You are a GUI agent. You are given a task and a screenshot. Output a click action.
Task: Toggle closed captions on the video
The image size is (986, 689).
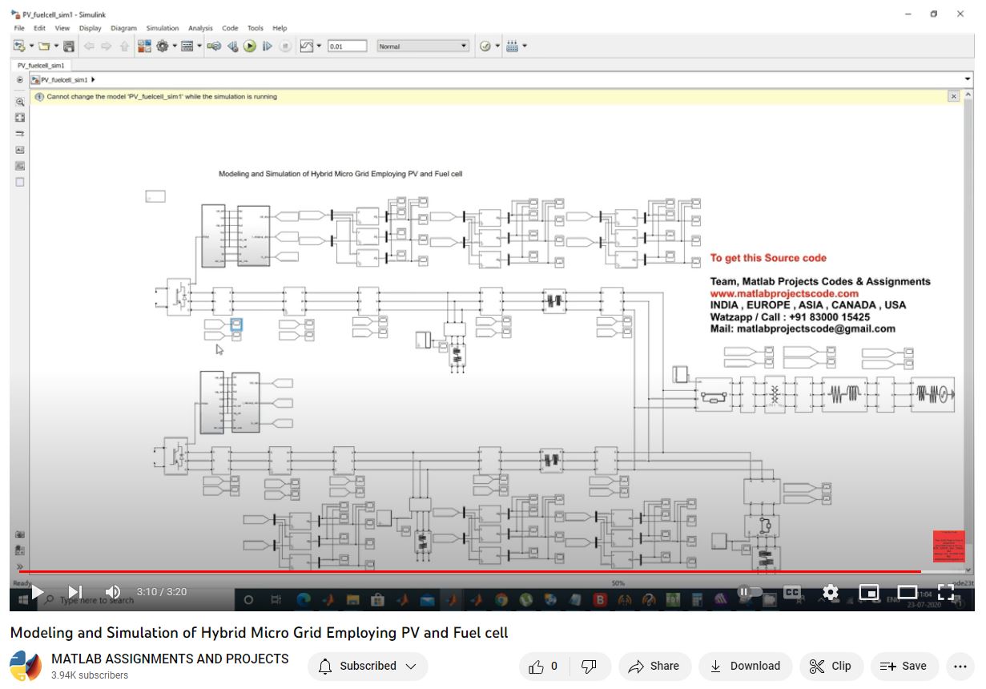(791, 592)
